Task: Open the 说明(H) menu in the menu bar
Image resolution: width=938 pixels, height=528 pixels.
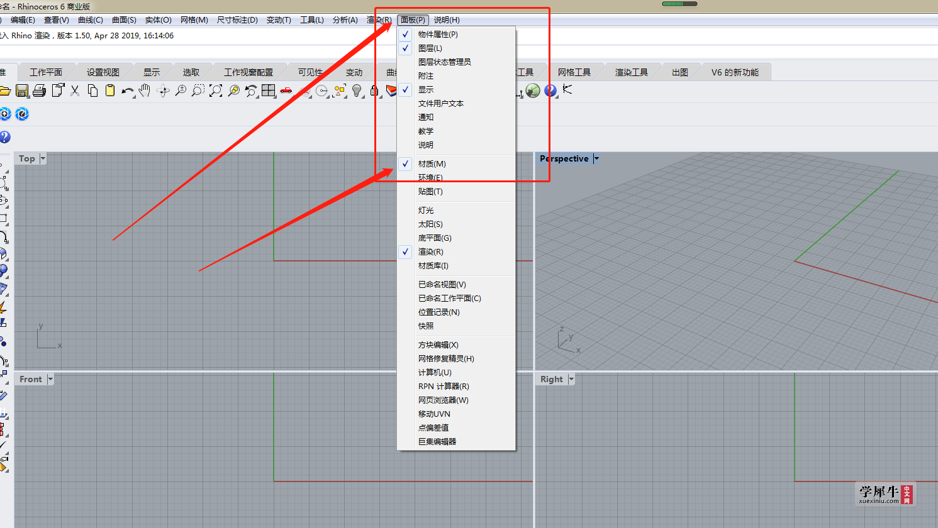Action: tap(447, 20)
